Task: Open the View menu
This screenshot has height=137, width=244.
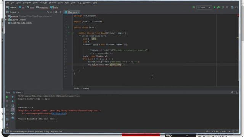Action: coord(19,3)
